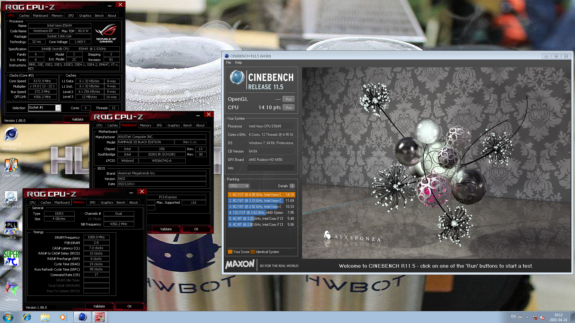Select ranking entry 8C/16T @ 2.92 GHz
The width and height of the screenshot is (575, 323).
[x=261, y=207]
